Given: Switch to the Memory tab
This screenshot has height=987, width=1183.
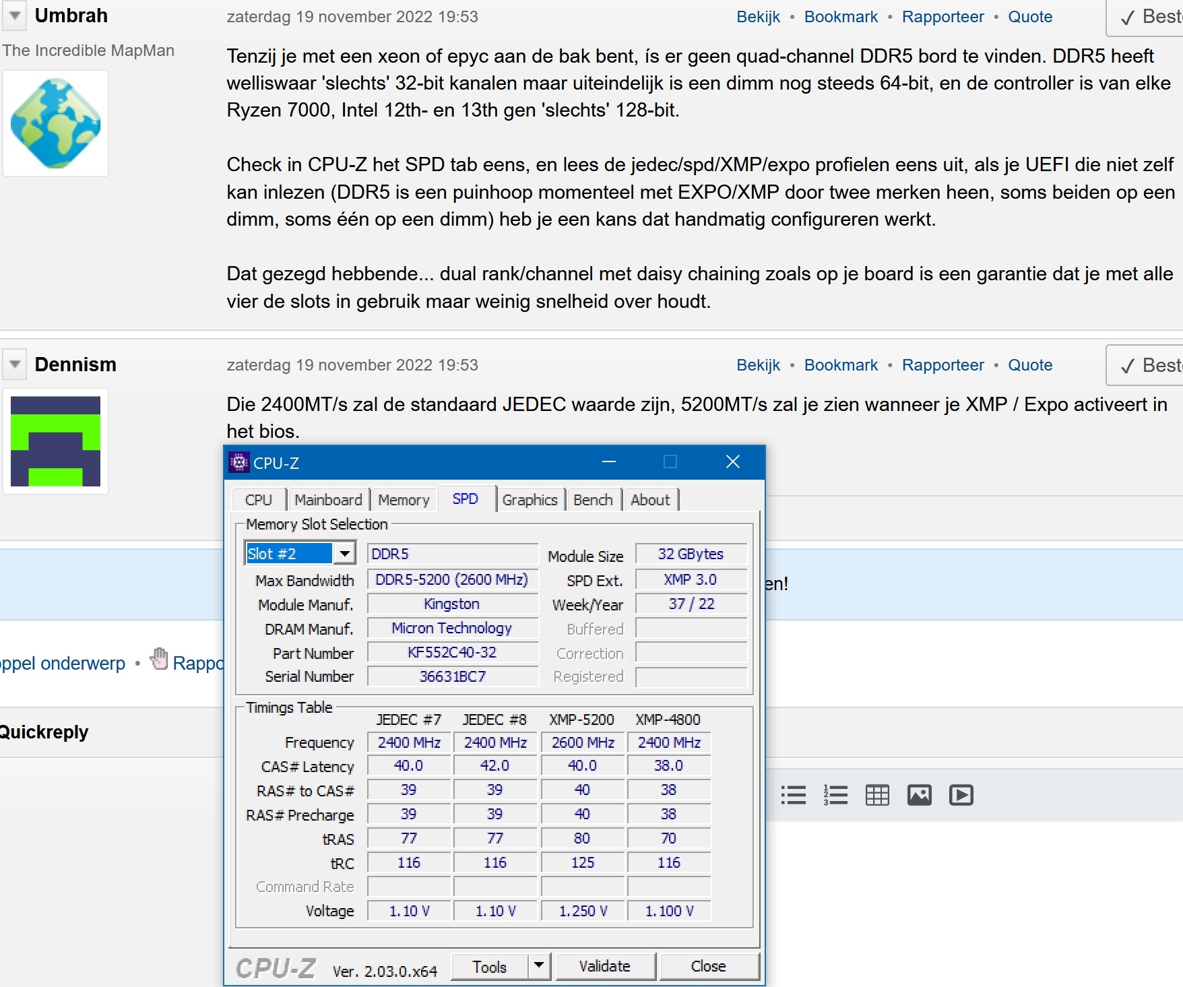Looking at the screenshot, I should click(x=404, y=500).
